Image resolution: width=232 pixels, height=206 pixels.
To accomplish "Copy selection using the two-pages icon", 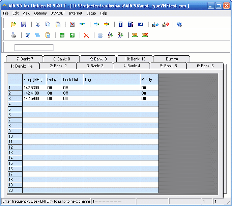I will (x=48, y=24).
